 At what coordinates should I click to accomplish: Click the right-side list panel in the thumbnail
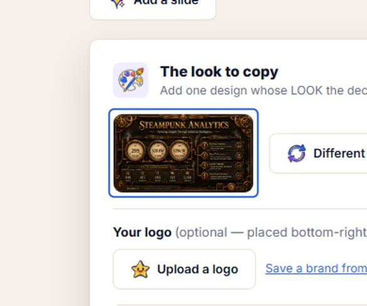click(221, 160)
